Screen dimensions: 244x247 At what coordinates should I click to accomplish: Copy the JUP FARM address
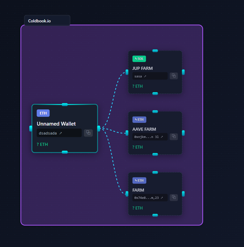click(174, 76)
